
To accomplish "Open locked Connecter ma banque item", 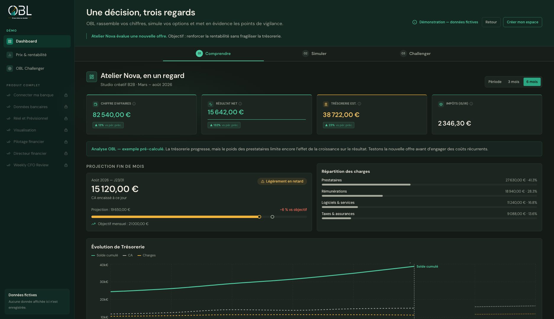I will pyautogui.click(x=37, y=95).
